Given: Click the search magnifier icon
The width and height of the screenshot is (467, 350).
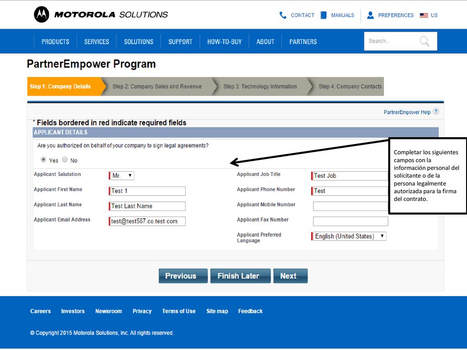Looking at the screenshot, I should 425,41.
